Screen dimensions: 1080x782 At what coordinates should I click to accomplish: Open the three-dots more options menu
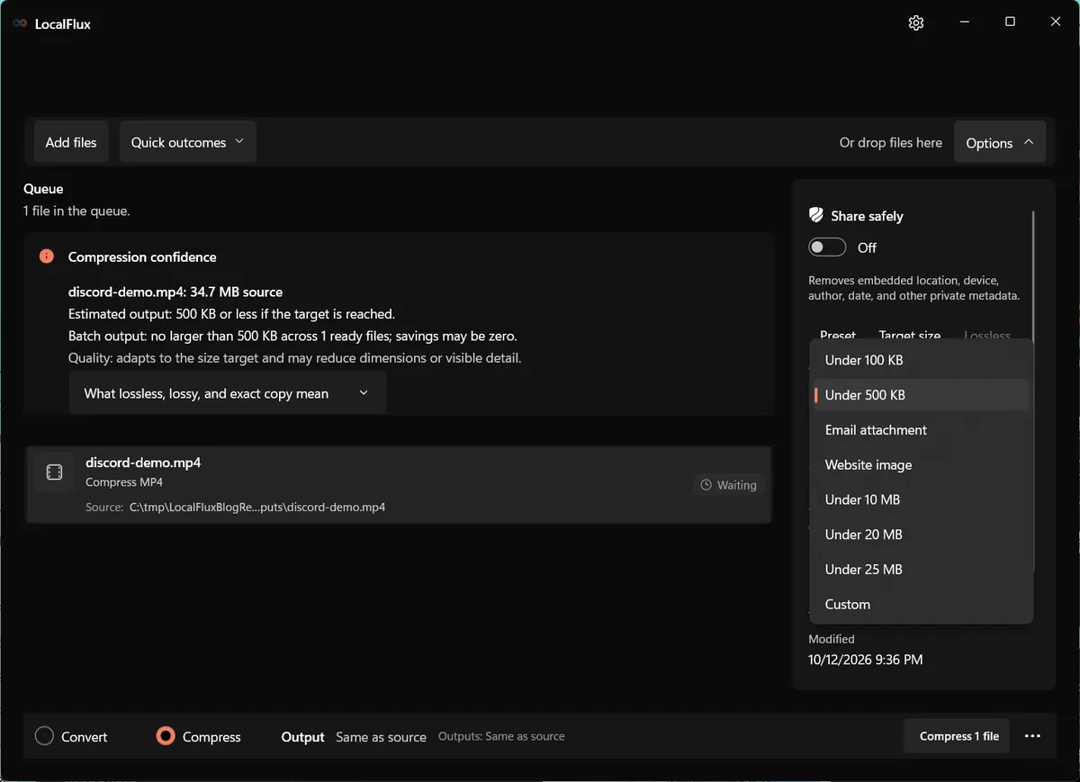pos(1032,736)
